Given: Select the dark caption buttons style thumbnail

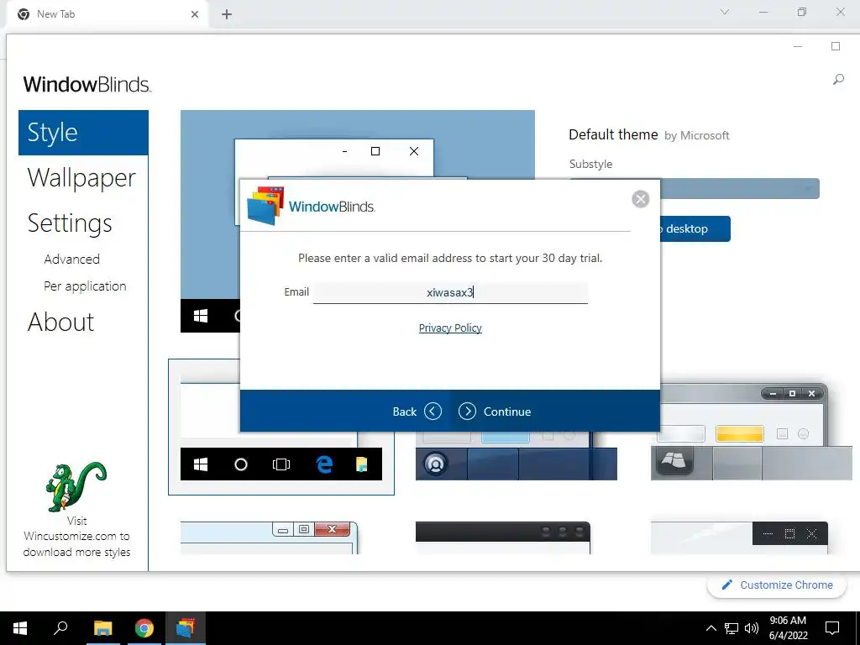Looking at the screenshot, I should 739,537.
